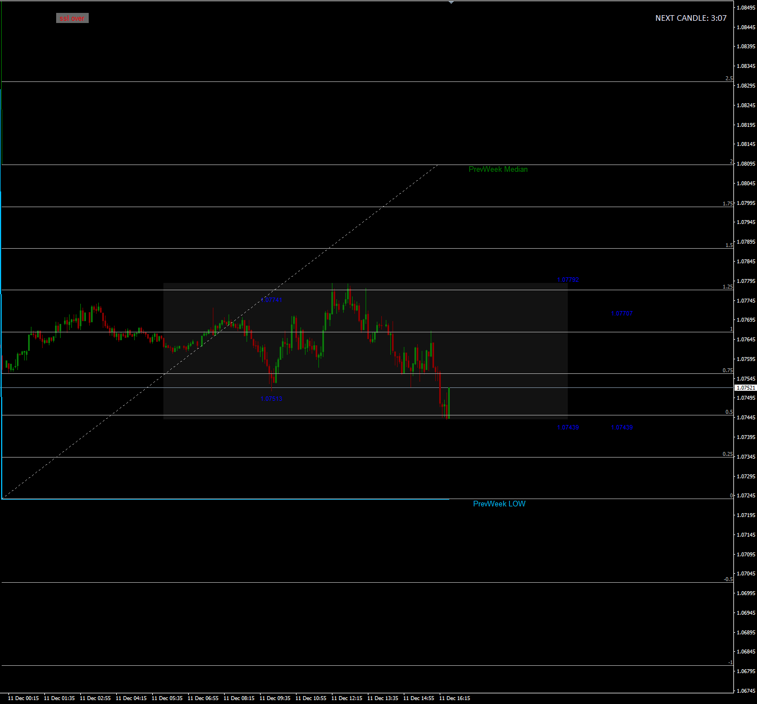The height and width of the screenshot is (704, 757).
Task: Click the 1.06745 price scale value
Action: (x=745, y=691)
